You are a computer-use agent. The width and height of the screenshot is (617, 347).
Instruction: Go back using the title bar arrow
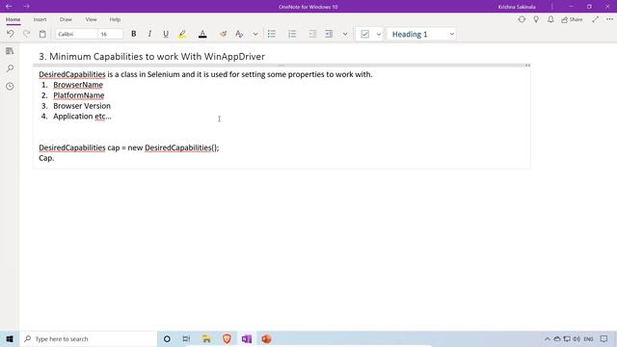tap(9, 7)
